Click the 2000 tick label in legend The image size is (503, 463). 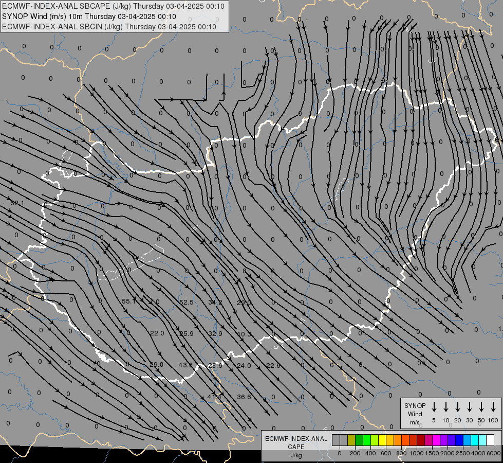(x=448, y=453)
